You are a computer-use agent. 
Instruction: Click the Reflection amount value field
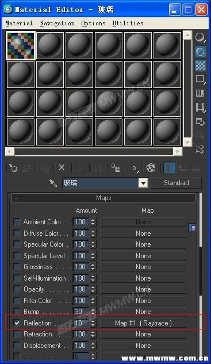81,323
